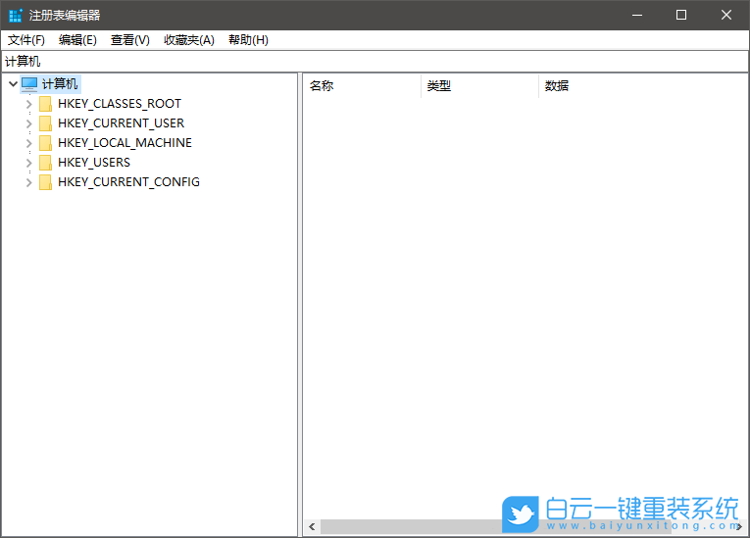Click the horizontal scrollbar left arrow
The height and width of the screenshot is (538, 750).
312,527
